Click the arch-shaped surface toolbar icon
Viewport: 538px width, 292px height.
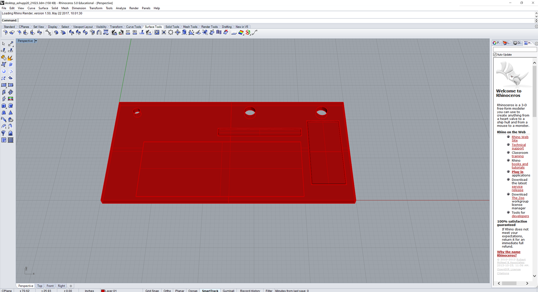pos(99,33)
